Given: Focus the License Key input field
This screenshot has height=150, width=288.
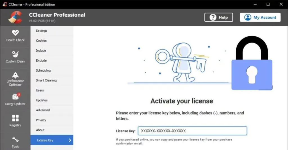Looking at the screenshot, I should 192,131.
